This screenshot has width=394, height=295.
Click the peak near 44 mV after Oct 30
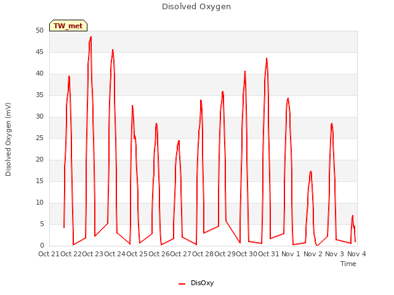tap(267, 58)
